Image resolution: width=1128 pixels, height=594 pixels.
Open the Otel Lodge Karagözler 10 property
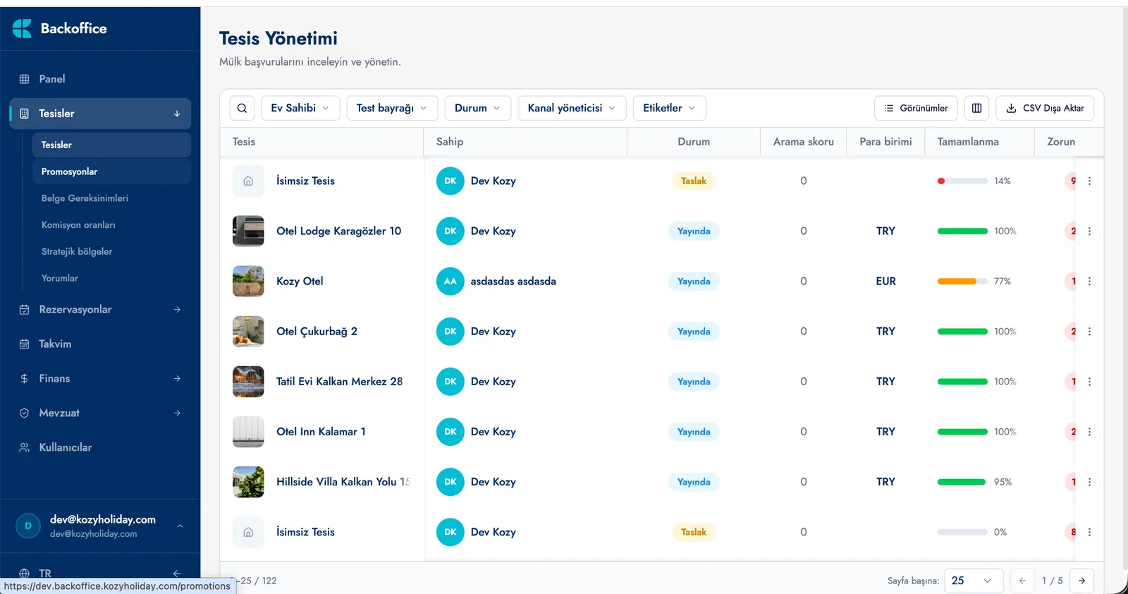tap(338, 231)
